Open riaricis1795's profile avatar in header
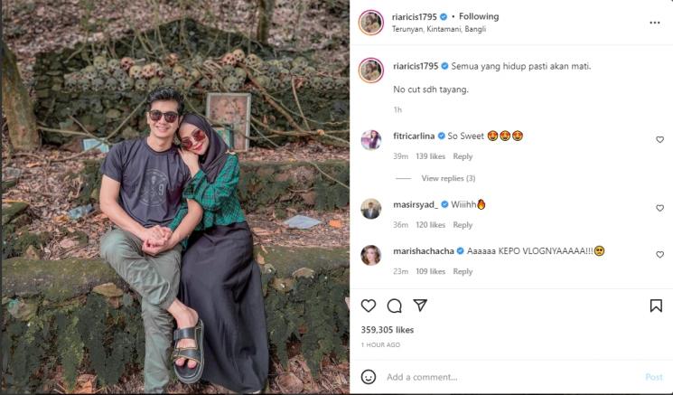673x395 pixels. pyautogui.click(x=370, y=23)
